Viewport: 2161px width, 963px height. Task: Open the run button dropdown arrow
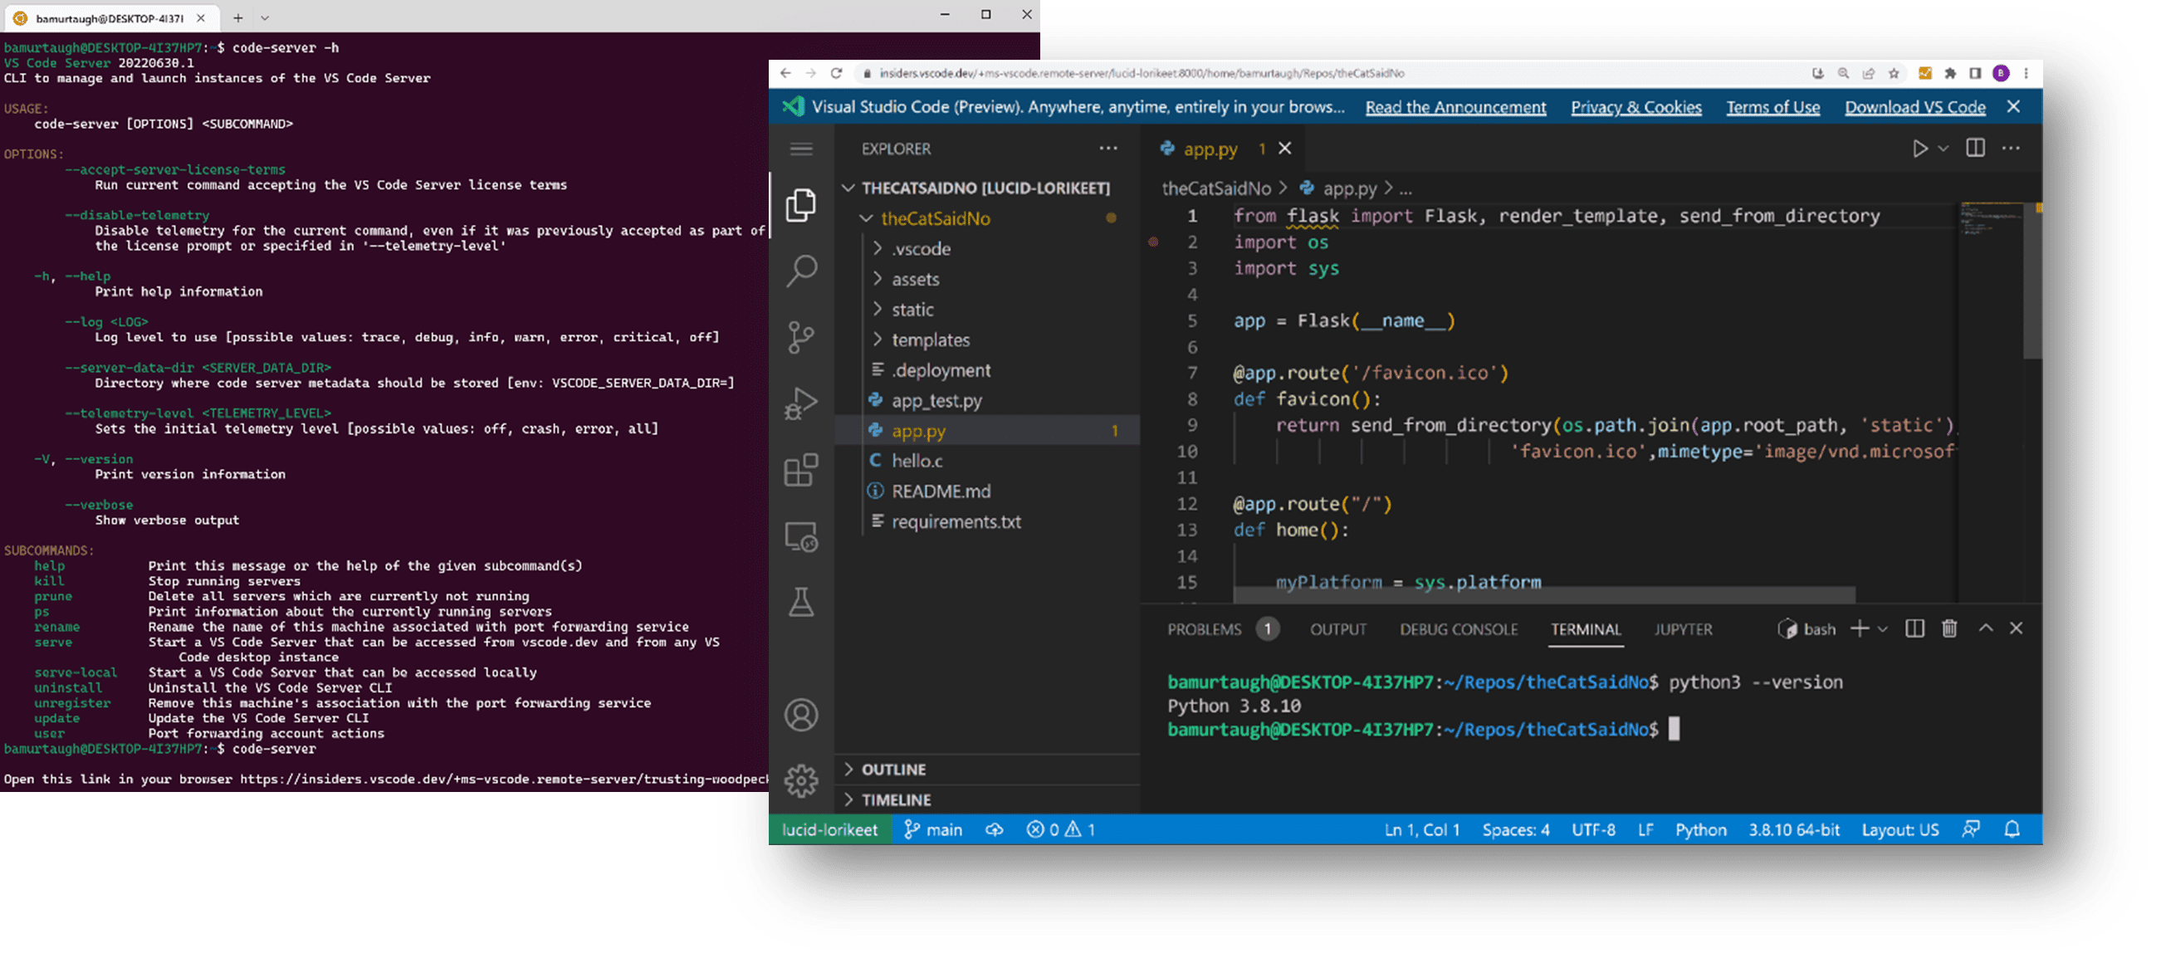point(1943,149)
